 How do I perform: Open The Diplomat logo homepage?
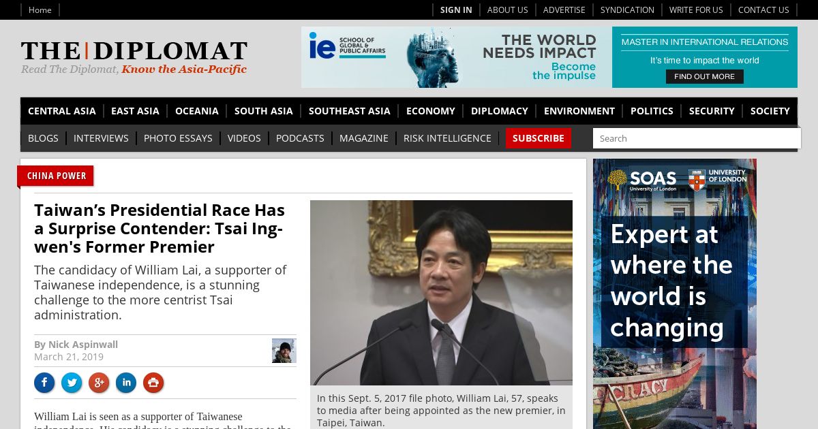click(x=134, y=57)
